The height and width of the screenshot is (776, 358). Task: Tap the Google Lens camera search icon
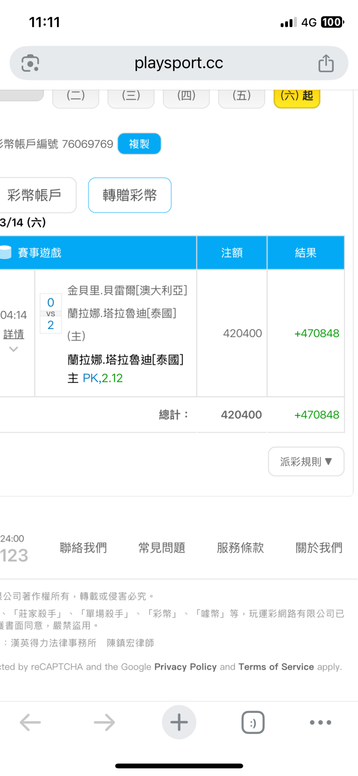(x=30, y=63)
